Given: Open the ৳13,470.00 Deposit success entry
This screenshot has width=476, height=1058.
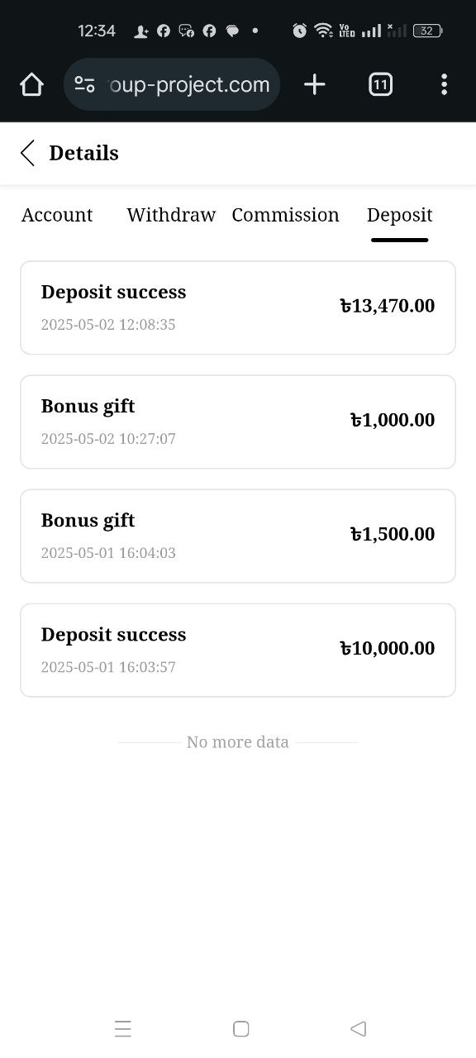Looking at the screenshot, I should coord(238,307).
